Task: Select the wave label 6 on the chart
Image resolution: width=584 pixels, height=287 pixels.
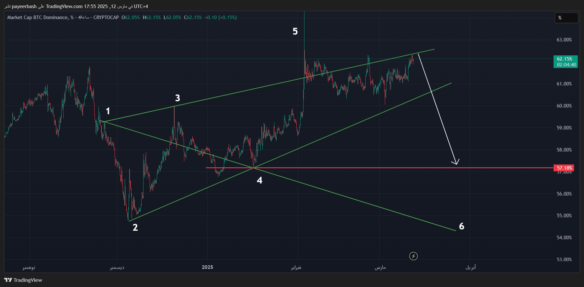Action: click(x=462, y=226)
